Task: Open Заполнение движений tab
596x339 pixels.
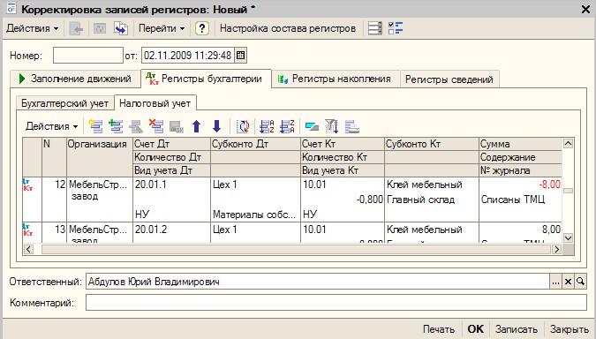Action: click(x=75, y=79)
